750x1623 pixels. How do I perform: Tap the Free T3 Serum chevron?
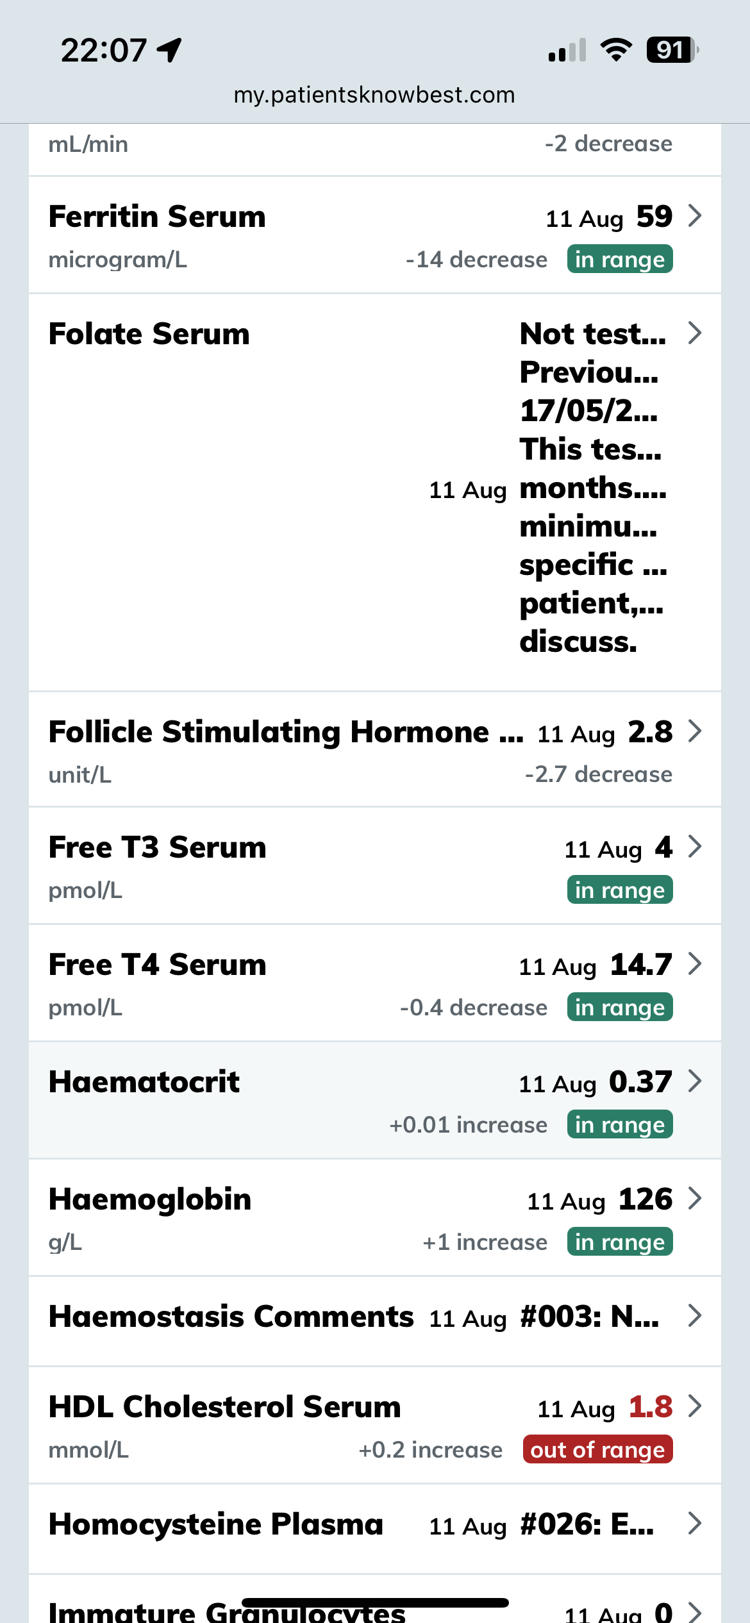click(x=694, y=847)
